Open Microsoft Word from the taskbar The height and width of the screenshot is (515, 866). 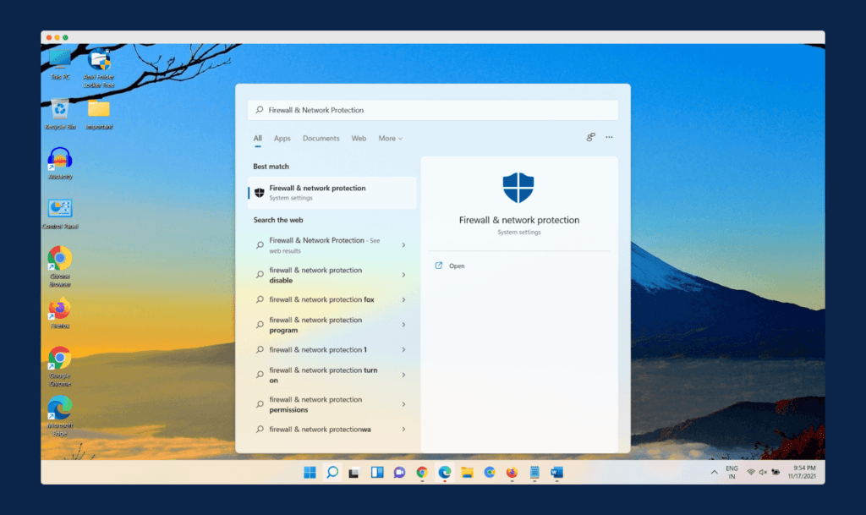tap(556, 472)
